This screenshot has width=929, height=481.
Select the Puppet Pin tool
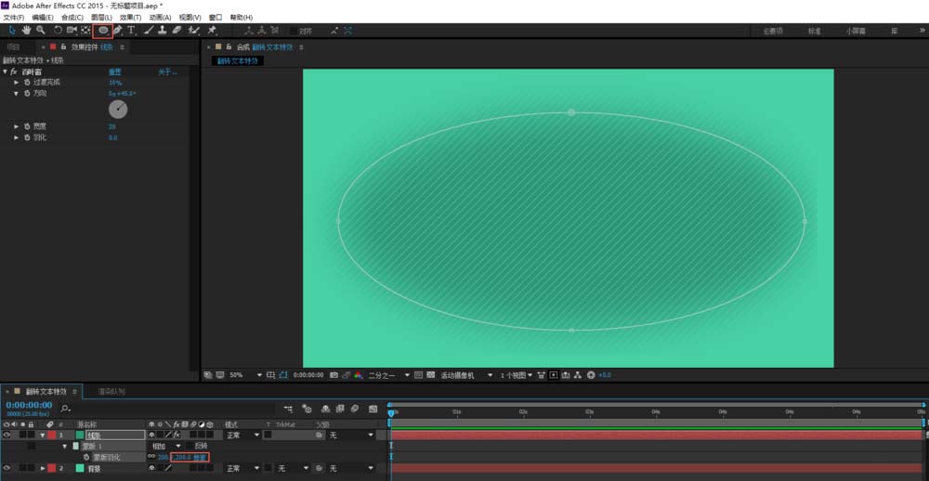click(x=212, y=30)
